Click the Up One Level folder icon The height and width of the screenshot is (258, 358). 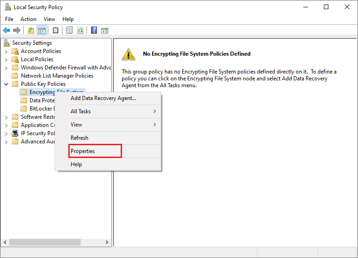pyautogui.click(x=31, y=31)
